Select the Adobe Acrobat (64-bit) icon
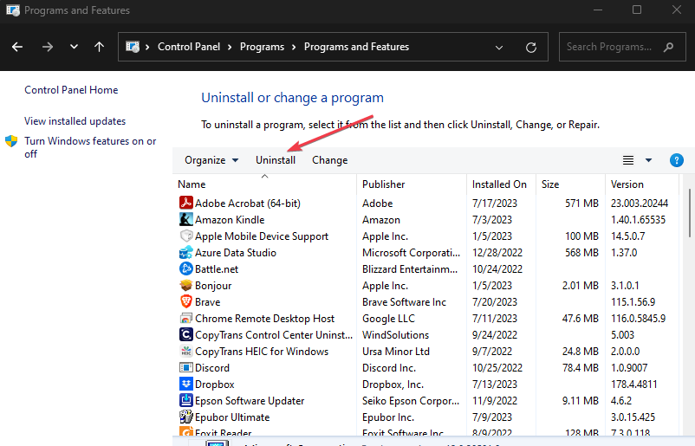Image resolution: width=695 pixels, height=446 pixels. coord(185,203)
